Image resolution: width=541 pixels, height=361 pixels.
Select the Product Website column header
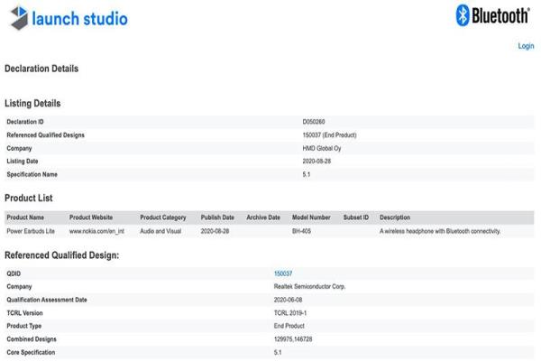91,218
